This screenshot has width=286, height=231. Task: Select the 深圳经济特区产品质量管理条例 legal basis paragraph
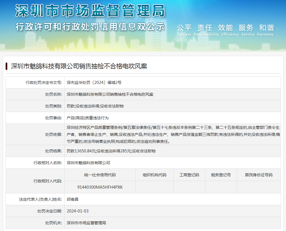coord(173,134)
